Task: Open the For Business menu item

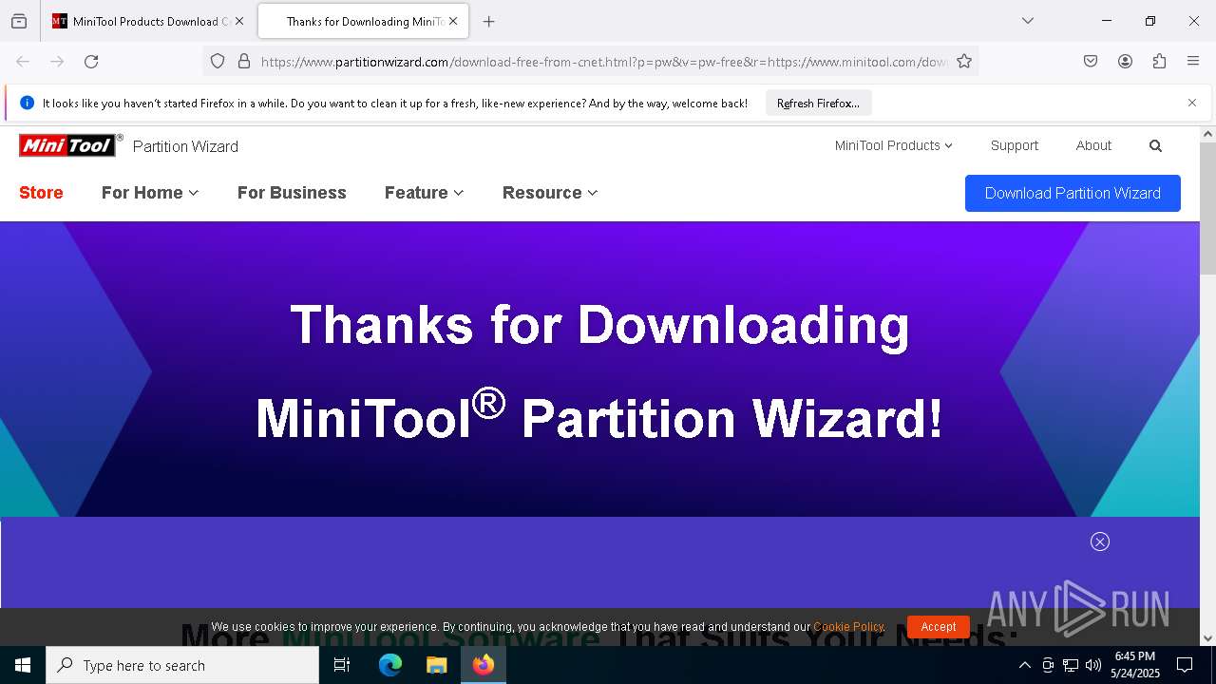Action: (292, 193)
